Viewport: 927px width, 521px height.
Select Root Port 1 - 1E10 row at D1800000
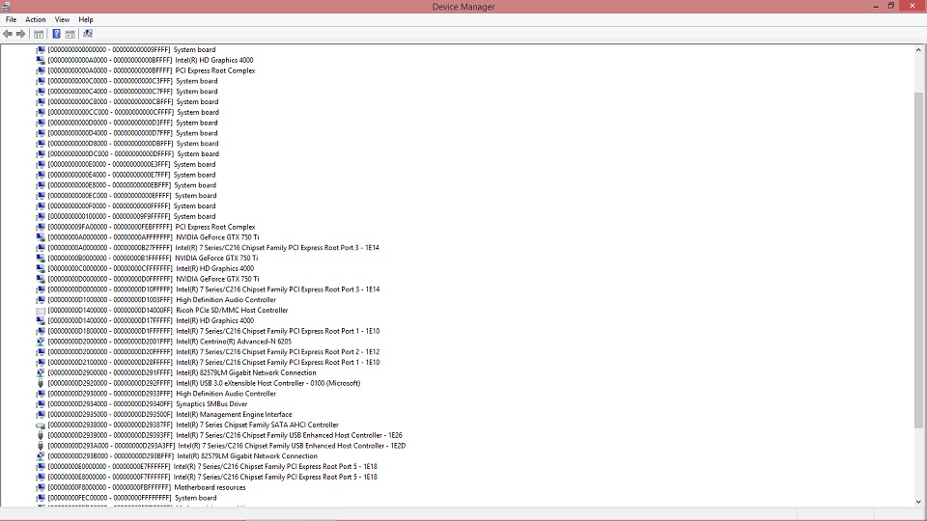tap(213, 331)
